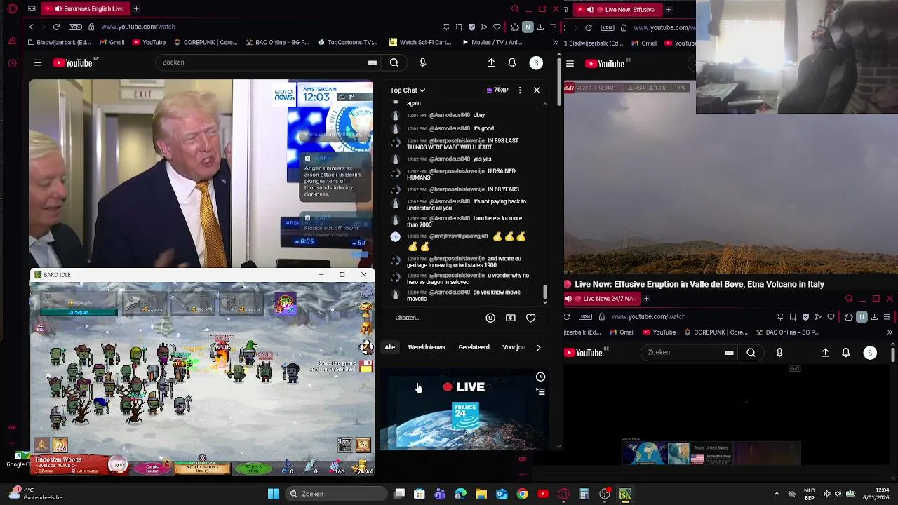The image size is (898, 505).
Task: Select the Gerelateerd filter chip
Action: click(474, 347)
